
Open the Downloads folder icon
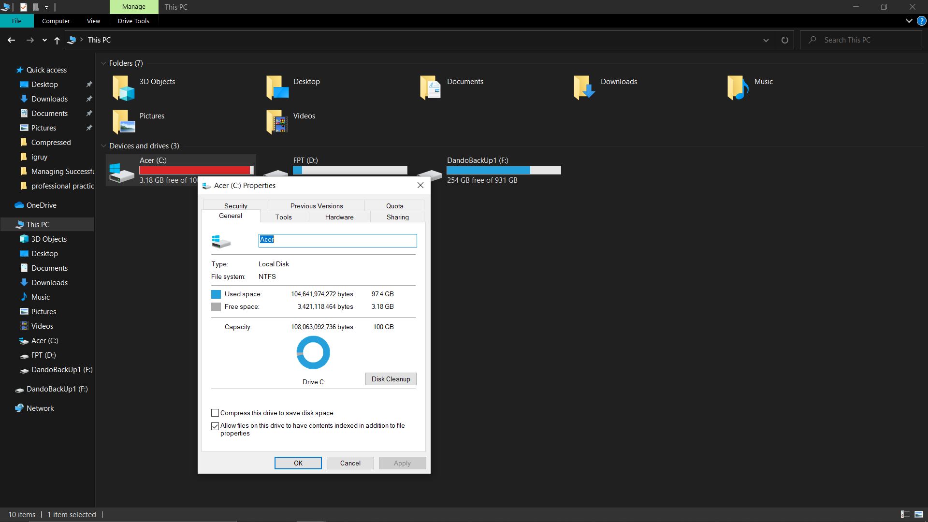[584, 87]
